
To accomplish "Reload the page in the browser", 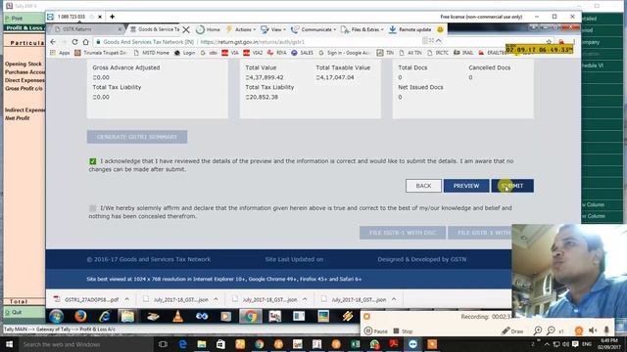I will [x=74, y=41].
